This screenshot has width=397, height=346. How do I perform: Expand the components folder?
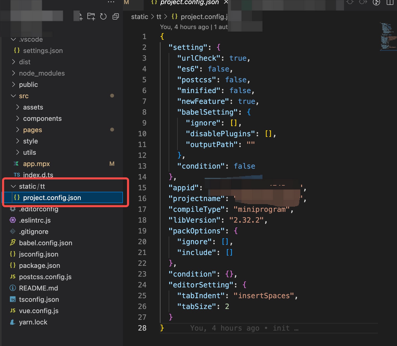18,119
